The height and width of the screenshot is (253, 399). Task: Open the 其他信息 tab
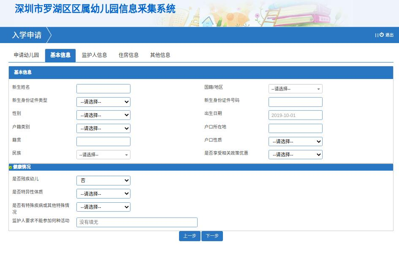tap(160, 55)
